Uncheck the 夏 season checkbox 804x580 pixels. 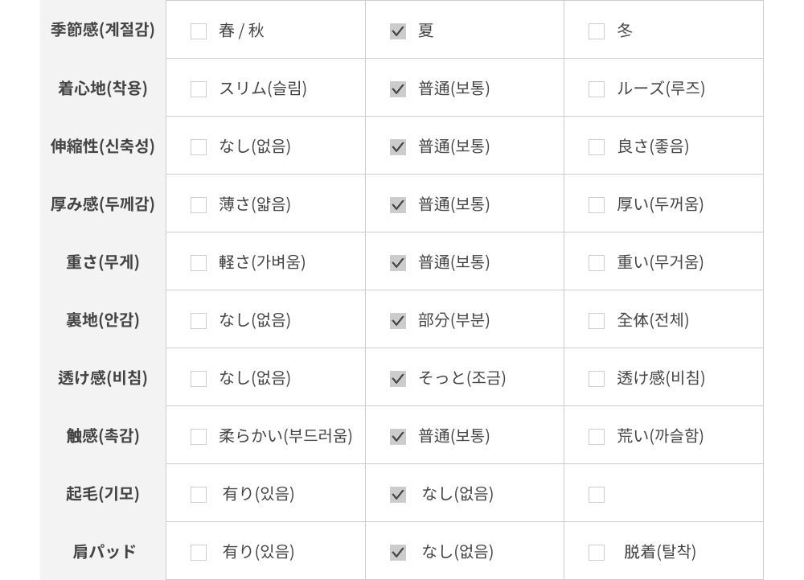(398, 31)
